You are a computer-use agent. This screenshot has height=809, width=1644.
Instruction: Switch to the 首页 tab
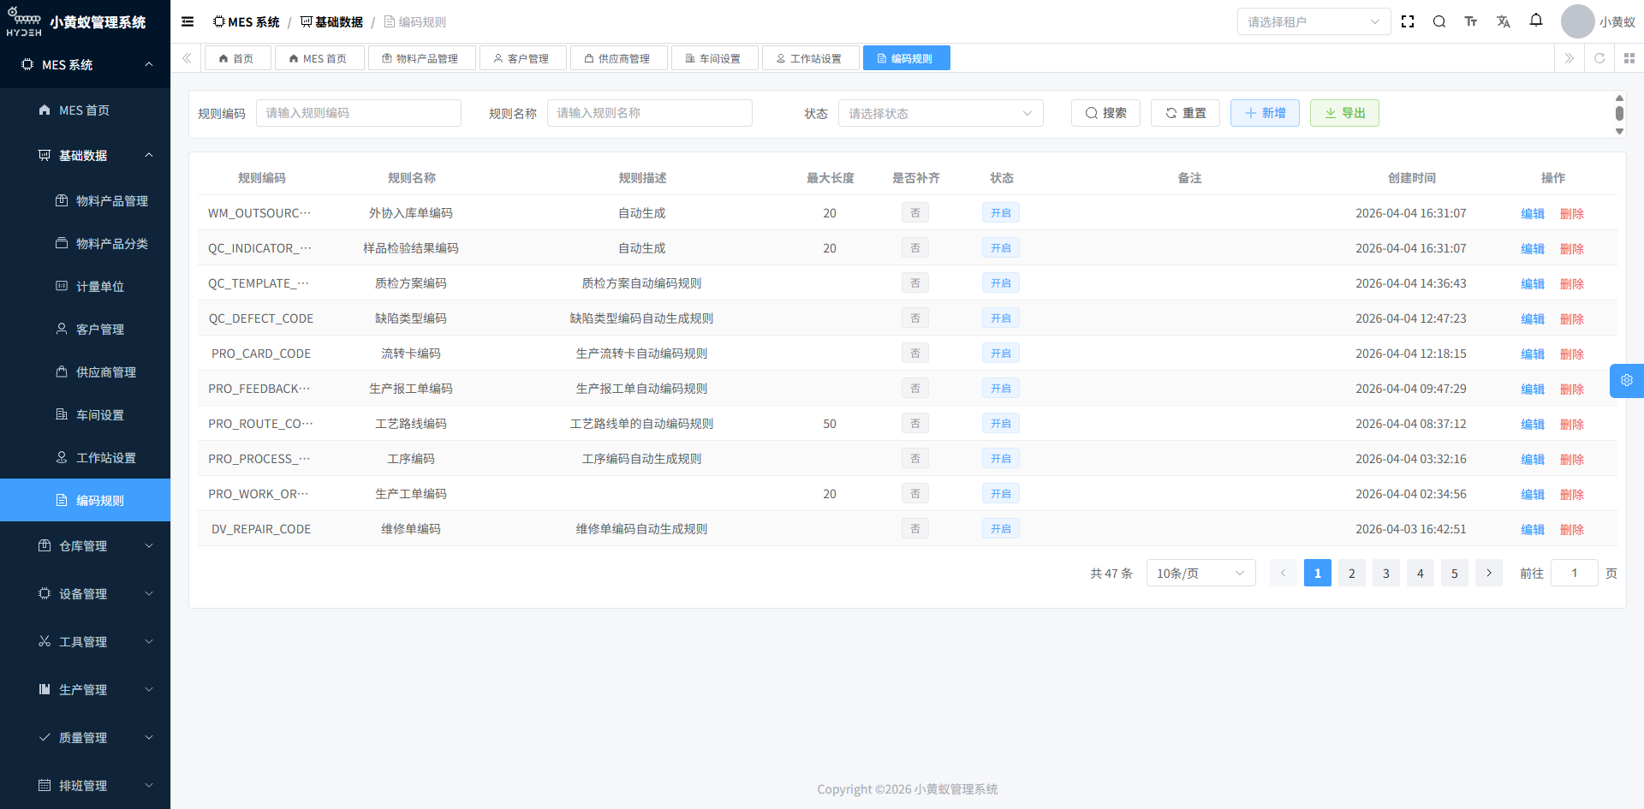coord(237,58)
